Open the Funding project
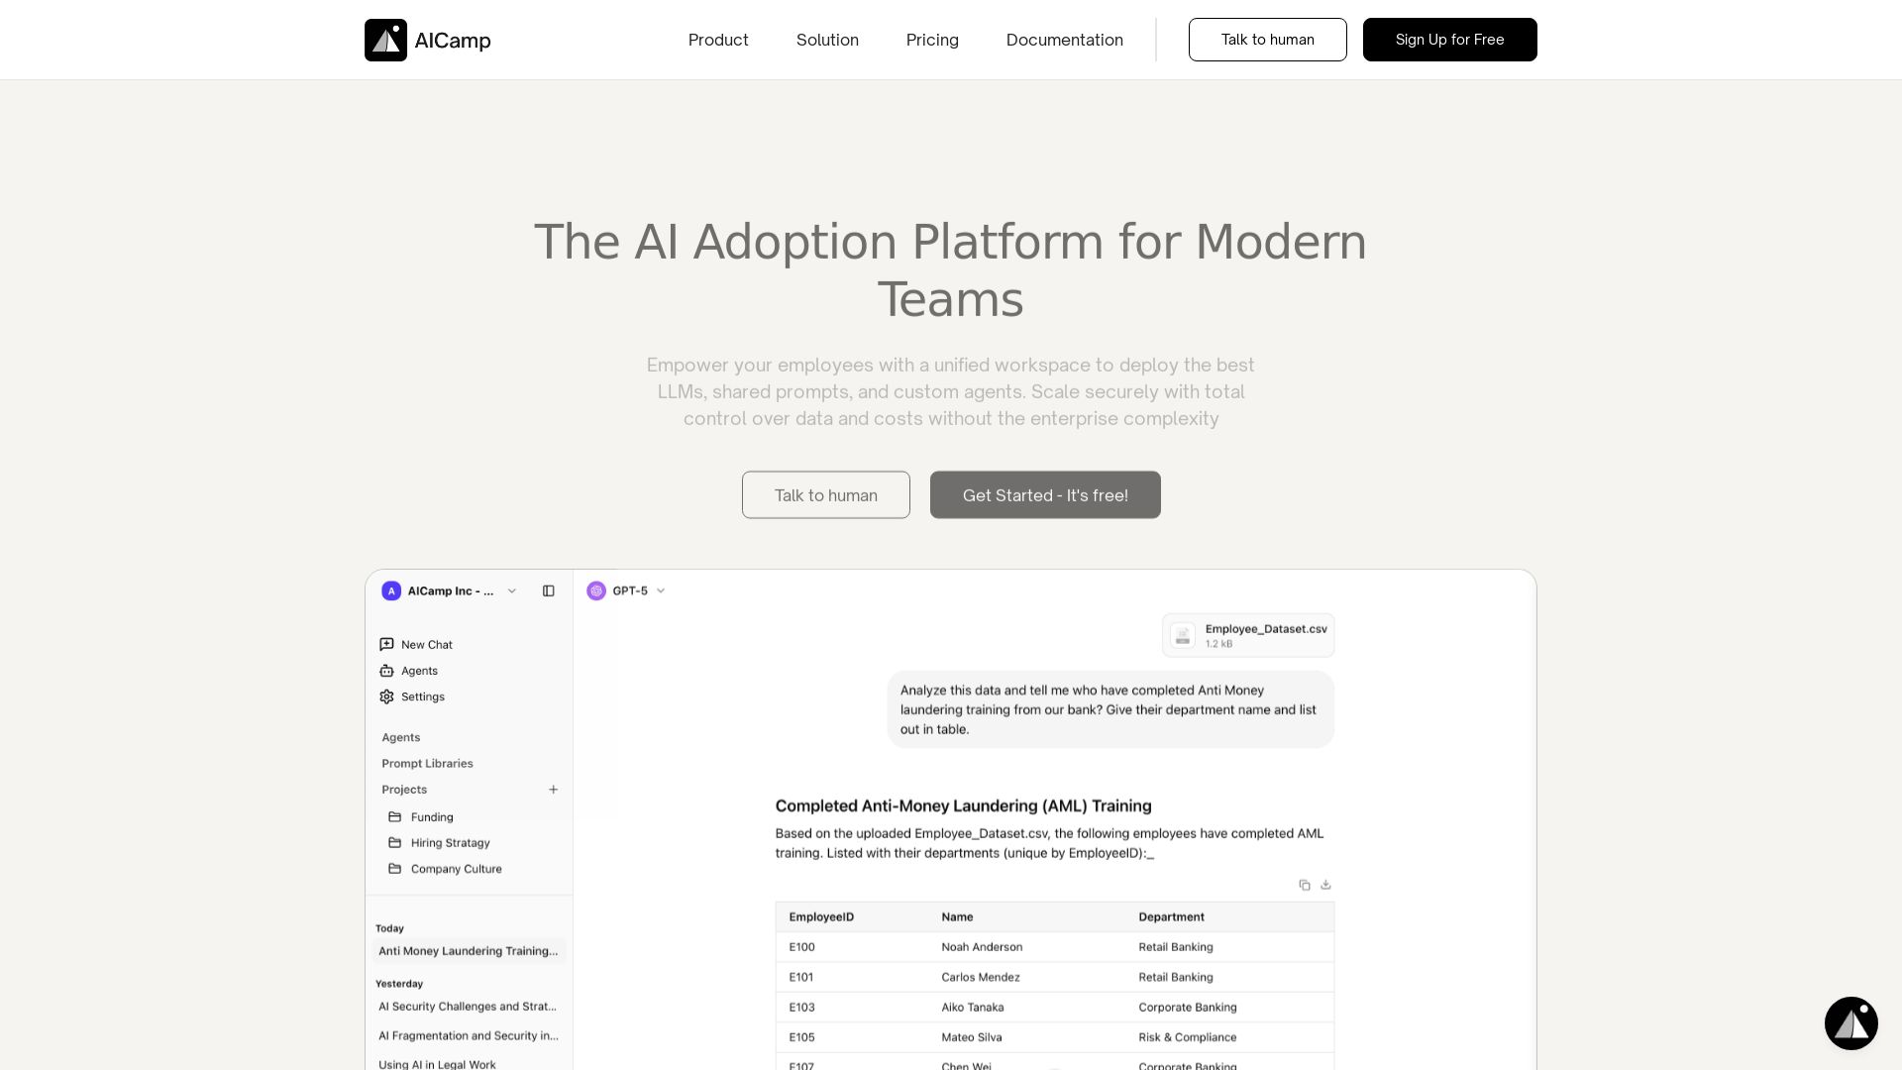This screenshot has height=1070, width=1902. point(432,817)
